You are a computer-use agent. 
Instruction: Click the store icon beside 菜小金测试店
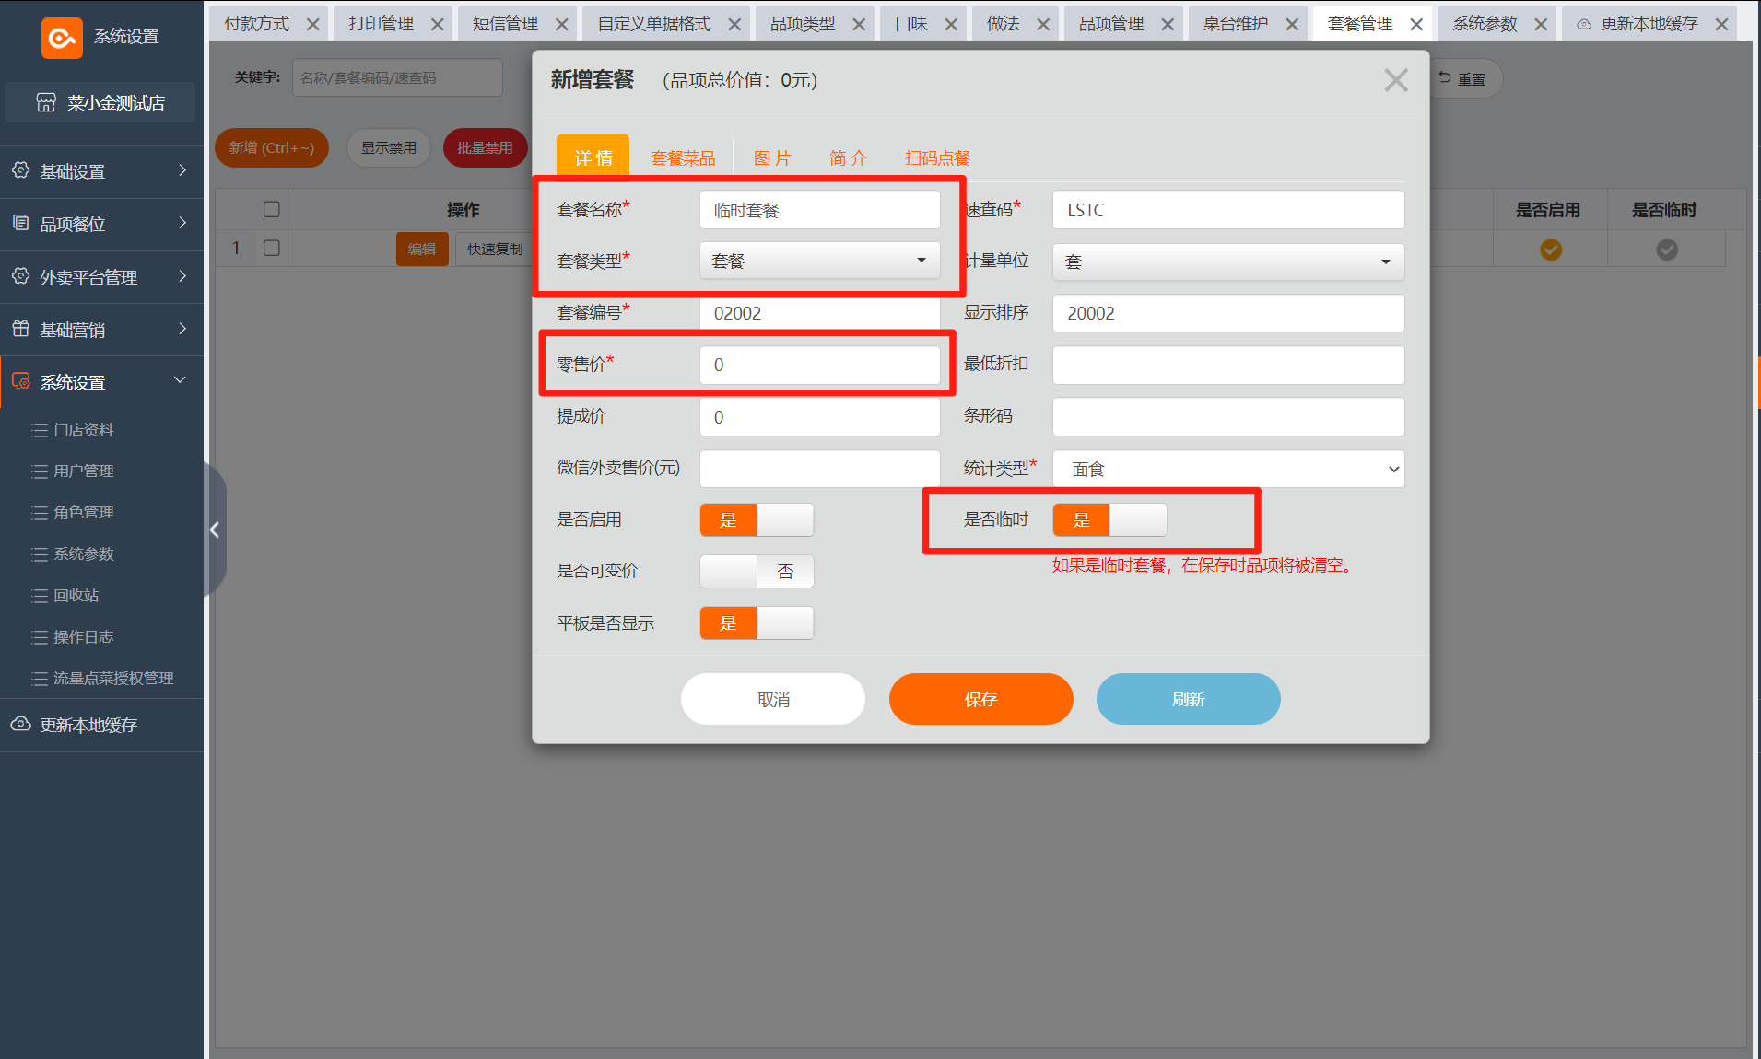point(46,102)
